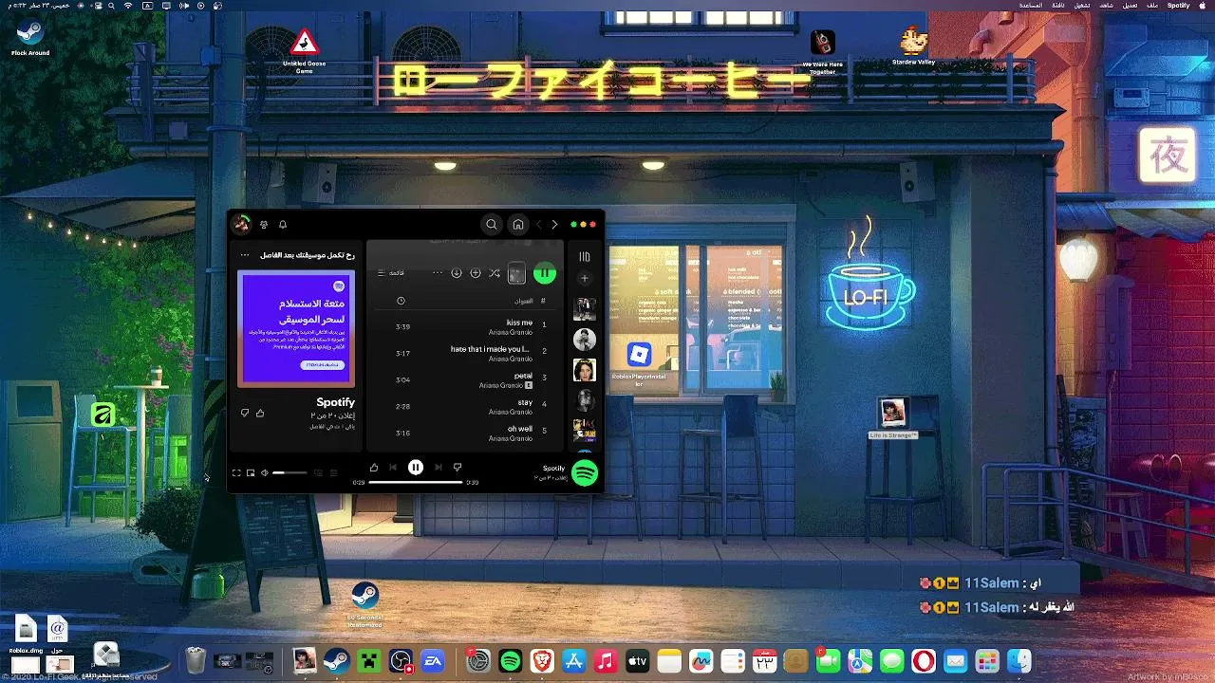Open Finder from the Dock
The height and width of the screenshot is (683, 1215).
[x=1019, y=660]
